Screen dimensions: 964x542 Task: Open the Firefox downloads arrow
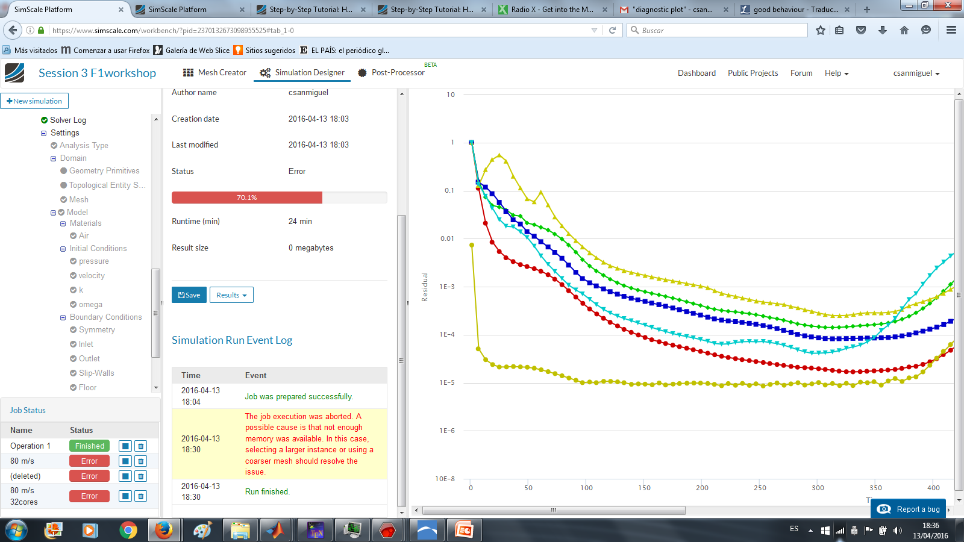click(x=883, y=30)
